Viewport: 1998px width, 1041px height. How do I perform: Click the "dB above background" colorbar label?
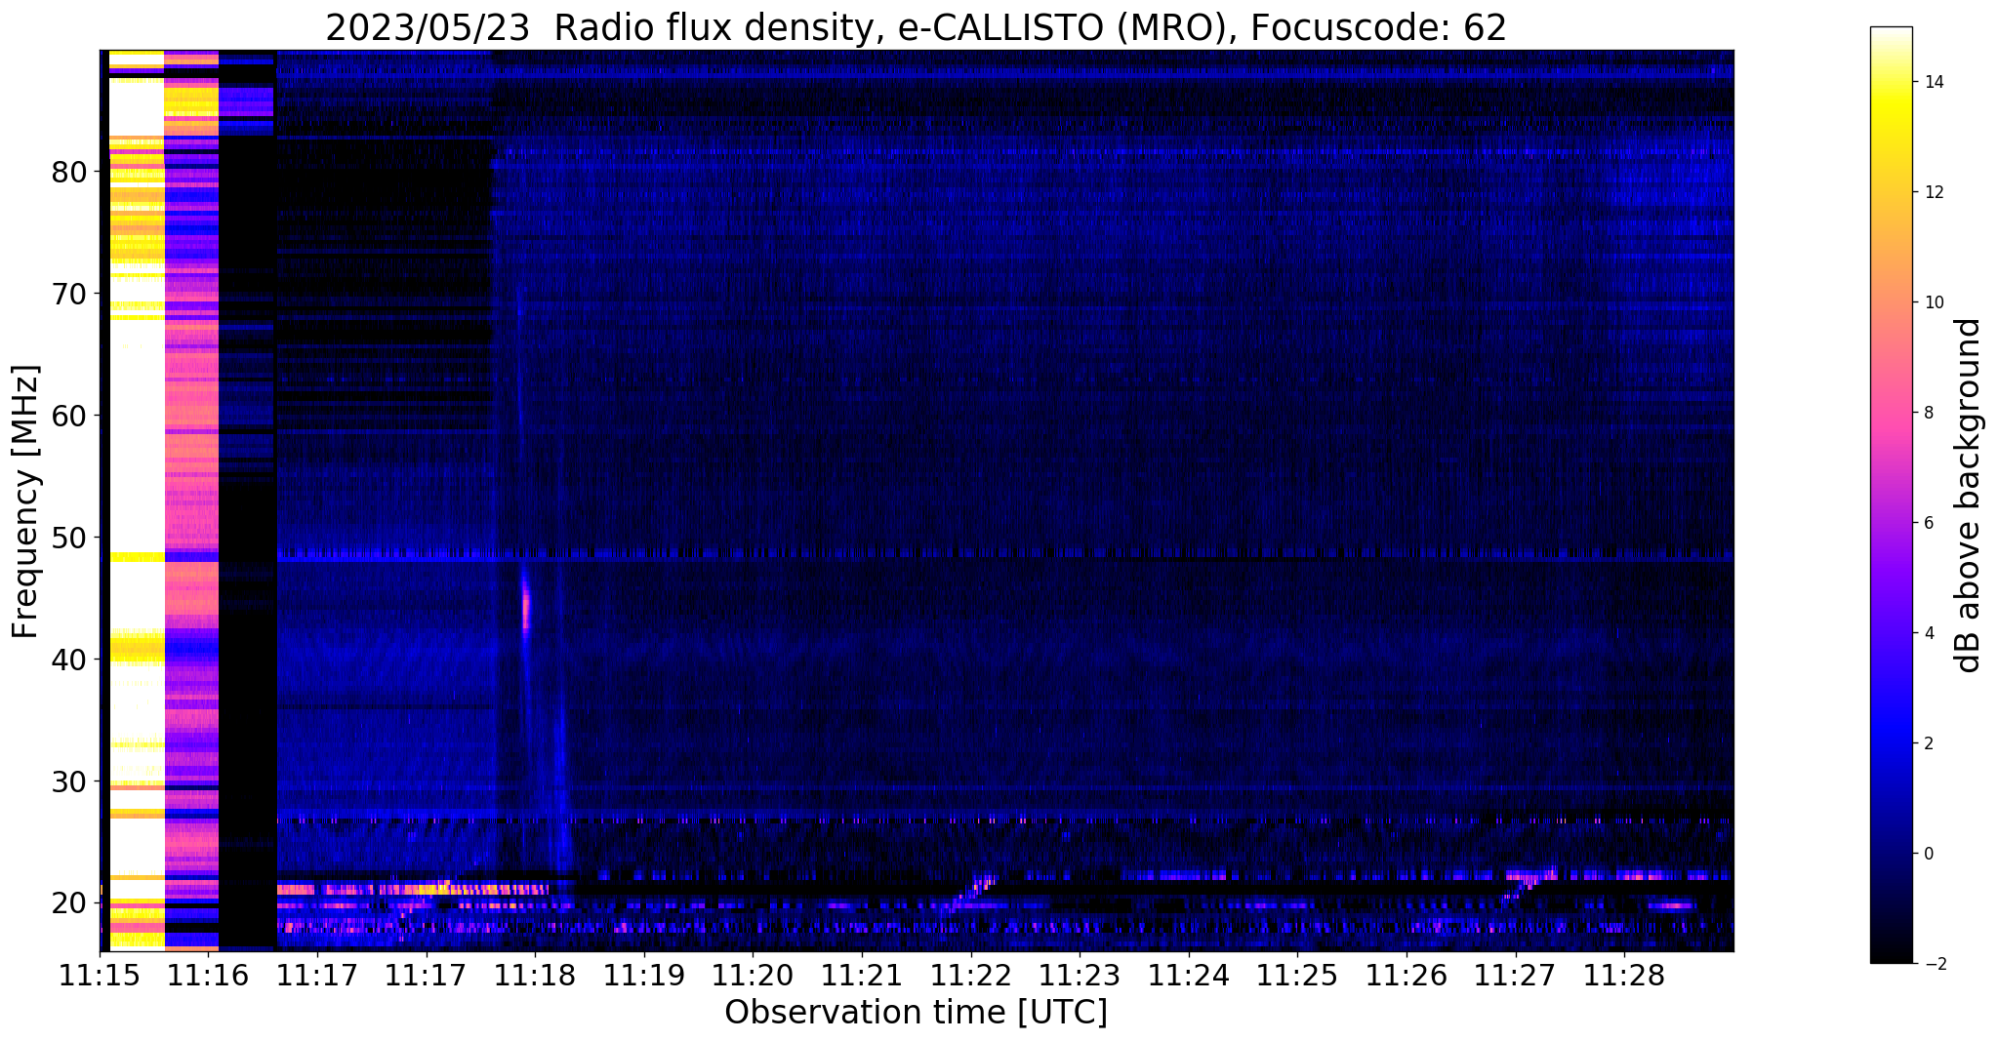point(1969,496)
